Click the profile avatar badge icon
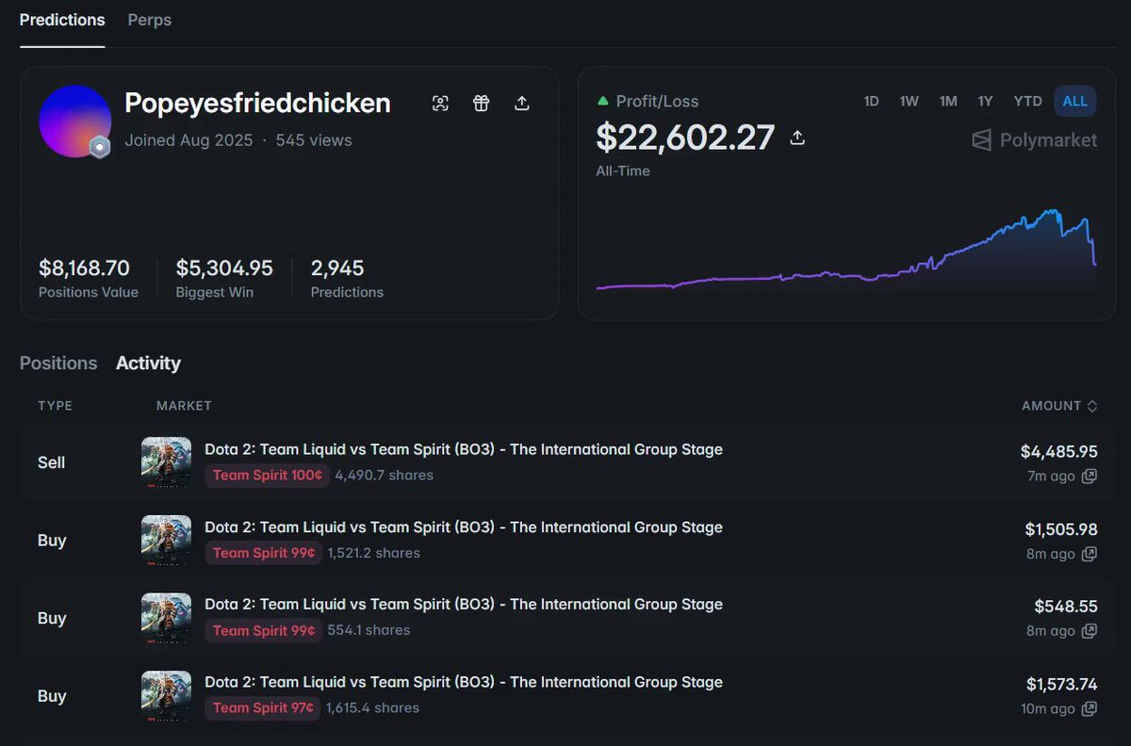This screenshot has height=746, width=1131. 100,147
